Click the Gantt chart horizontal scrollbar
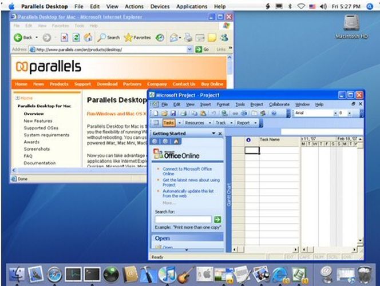 tap(329, 249)
